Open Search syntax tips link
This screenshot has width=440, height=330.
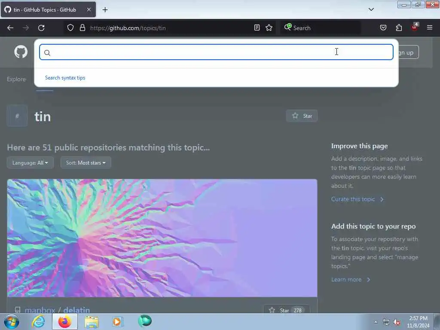pyautogui.click(x=65, y=78)
